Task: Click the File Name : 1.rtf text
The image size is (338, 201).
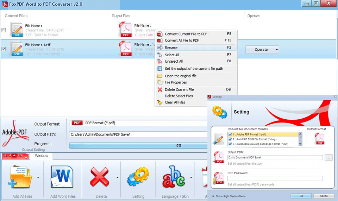Action: (x=38, y=45)
